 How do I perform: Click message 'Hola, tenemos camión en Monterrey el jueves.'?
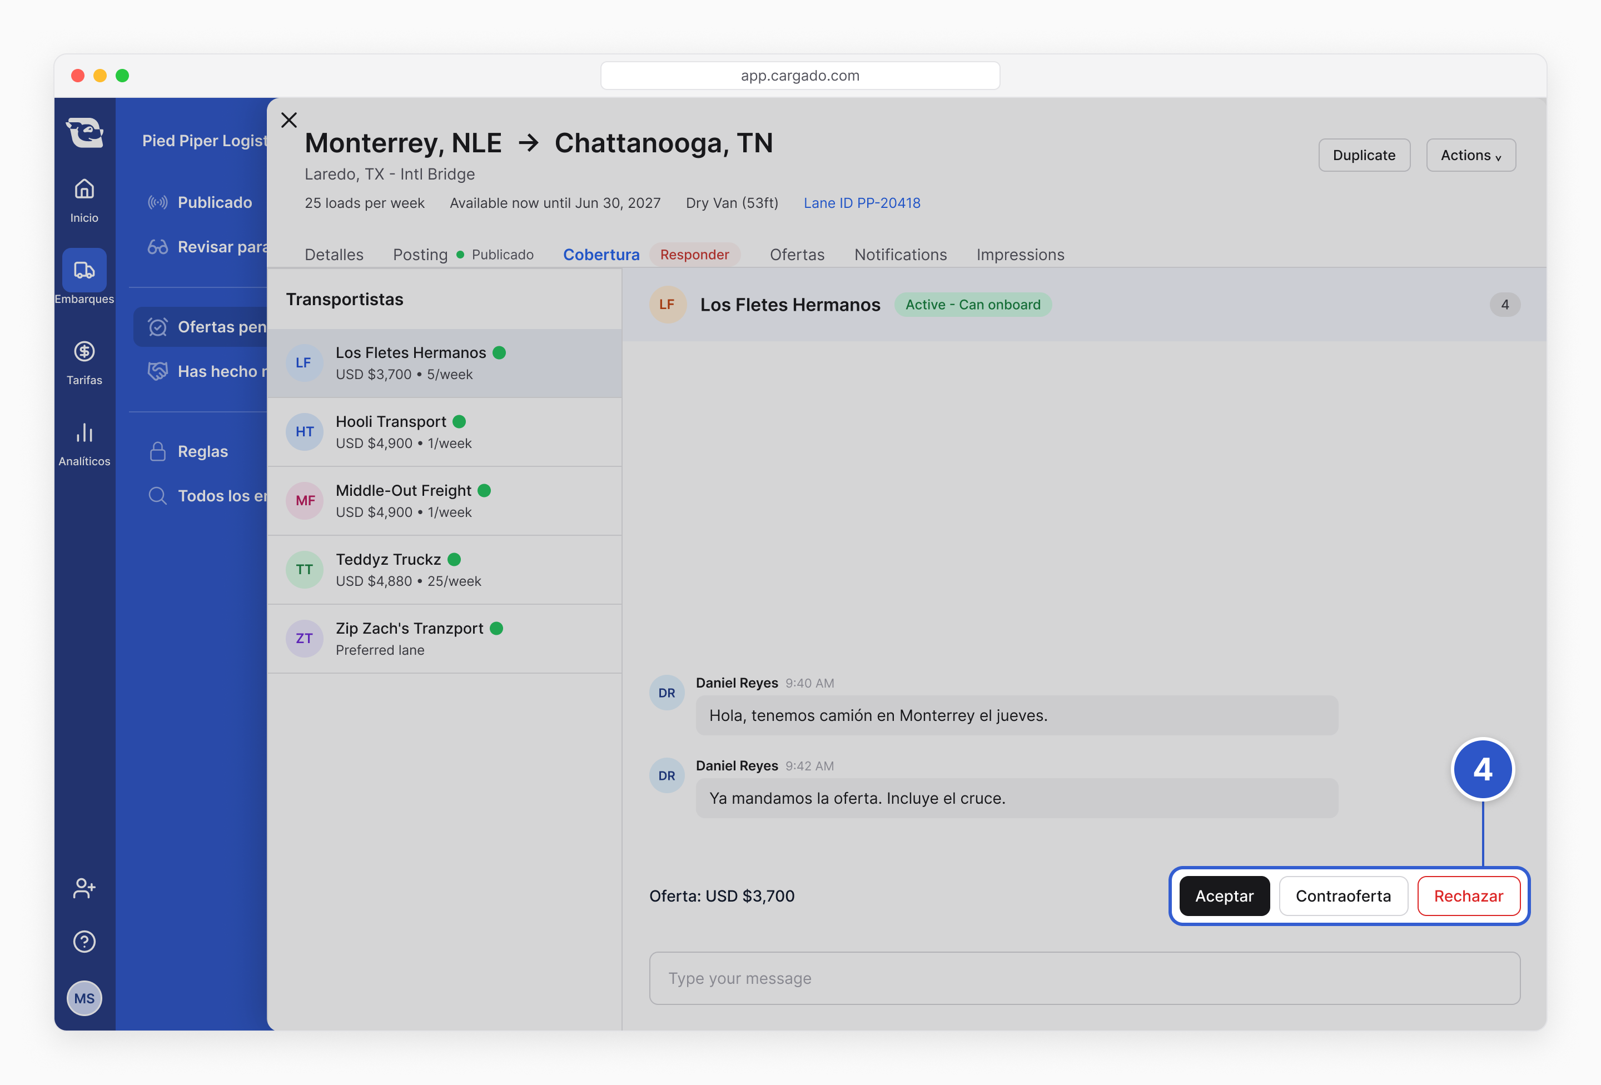point(1016,715)
